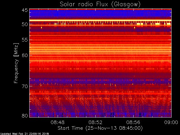The width and height of the screenshot is (180, 135).
Task: Click the 09:00 time axis label
Action: coord(171,122)
